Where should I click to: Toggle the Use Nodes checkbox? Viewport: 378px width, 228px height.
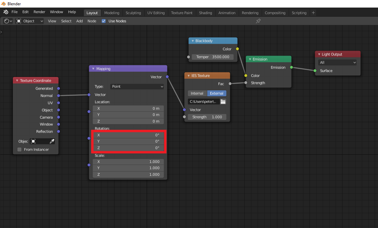pyautogui.click(x=104, y=21)
